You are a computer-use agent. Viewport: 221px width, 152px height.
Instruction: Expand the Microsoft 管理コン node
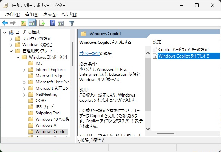25,89
